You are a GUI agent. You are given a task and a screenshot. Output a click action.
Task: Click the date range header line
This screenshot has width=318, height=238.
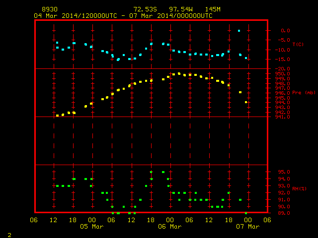(123, 16)
